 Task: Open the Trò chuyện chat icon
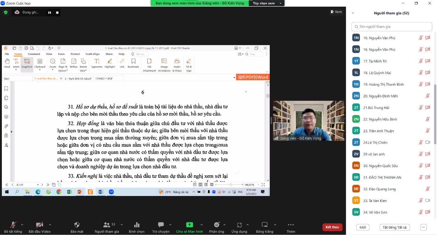[x=161, y=225]
